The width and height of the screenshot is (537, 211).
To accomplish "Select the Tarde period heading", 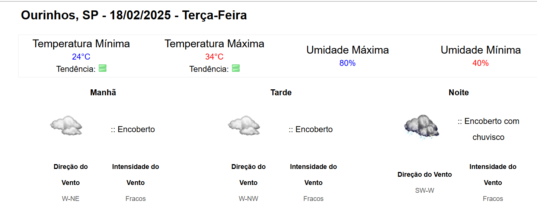I will click(x=281, y=93).
